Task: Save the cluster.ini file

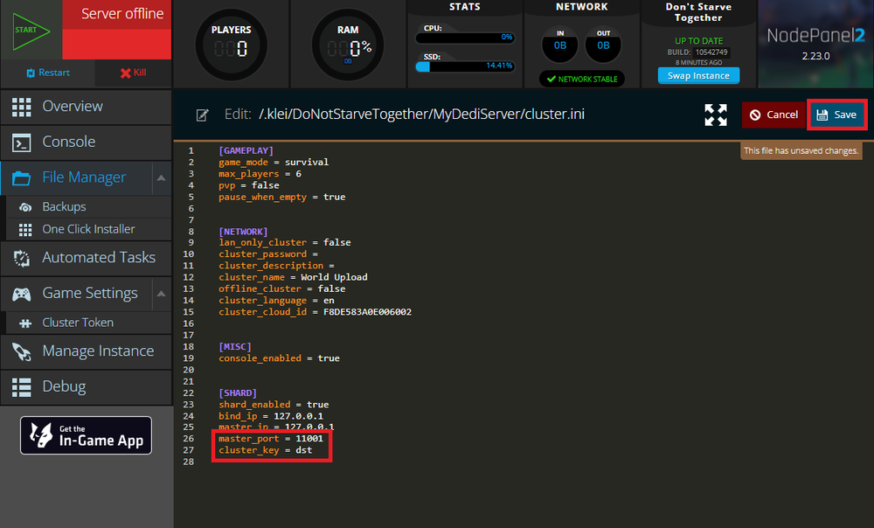Action: 836,115
